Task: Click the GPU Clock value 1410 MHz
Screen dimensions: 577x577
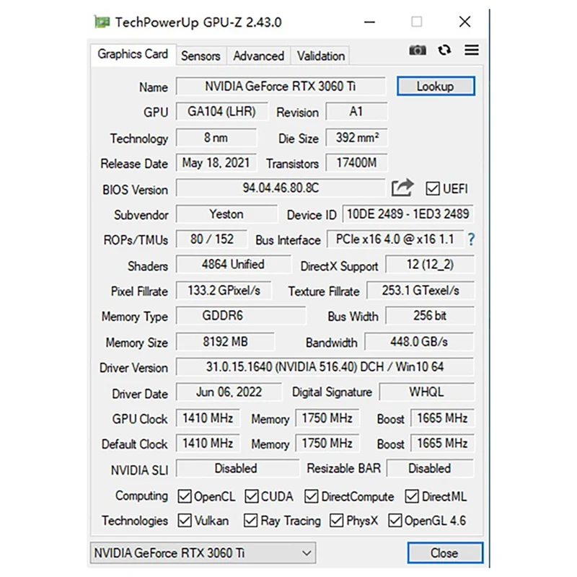Action: pos(208,418)
